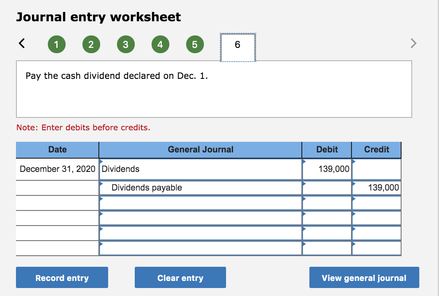The height and width of the screenshot is (296, 445).
Task: Click the sixth row credit cell
Action: pyautogui.click(x=377, y=248)
